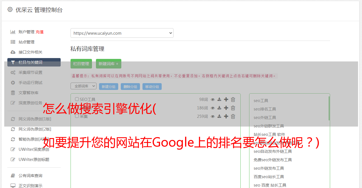Click the keyword 'seo自动发布外链工具'
Screen dimensions: 362x188
273,151
